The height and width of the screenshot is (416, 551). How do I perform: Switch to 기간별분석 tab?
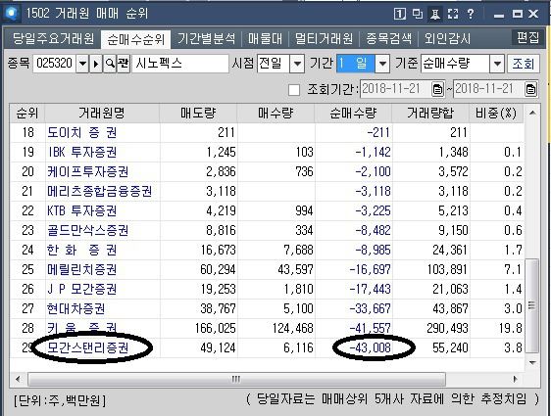click(206, 38)
